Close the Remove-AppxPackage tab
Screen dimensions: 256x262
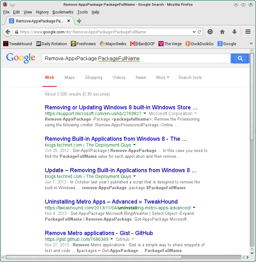tap(69, 21)
